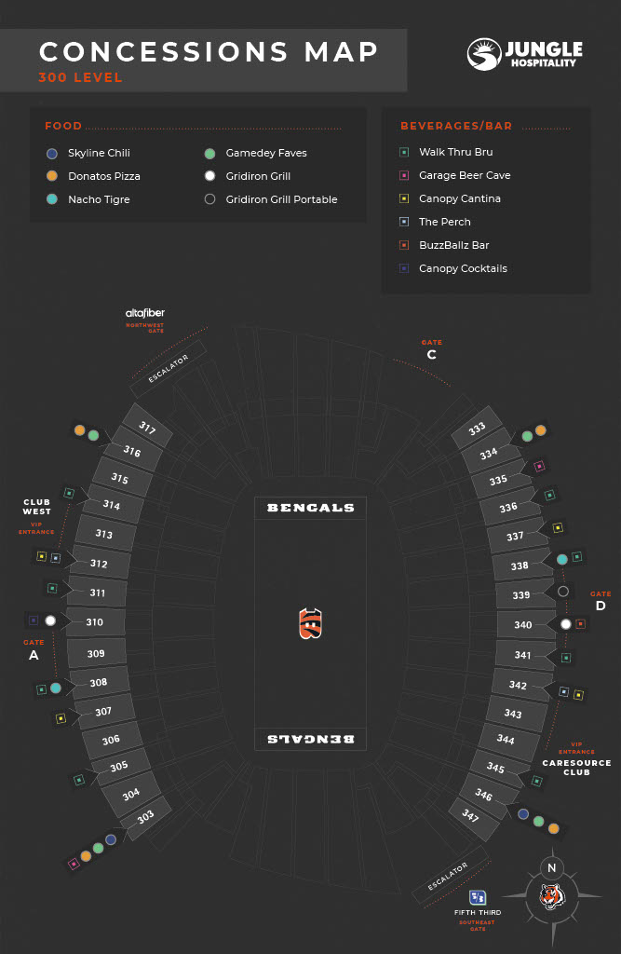The width and height of the screenshot is (621, 954).
Task: Select section 317 on the map
Action: [x=147, y=428]
